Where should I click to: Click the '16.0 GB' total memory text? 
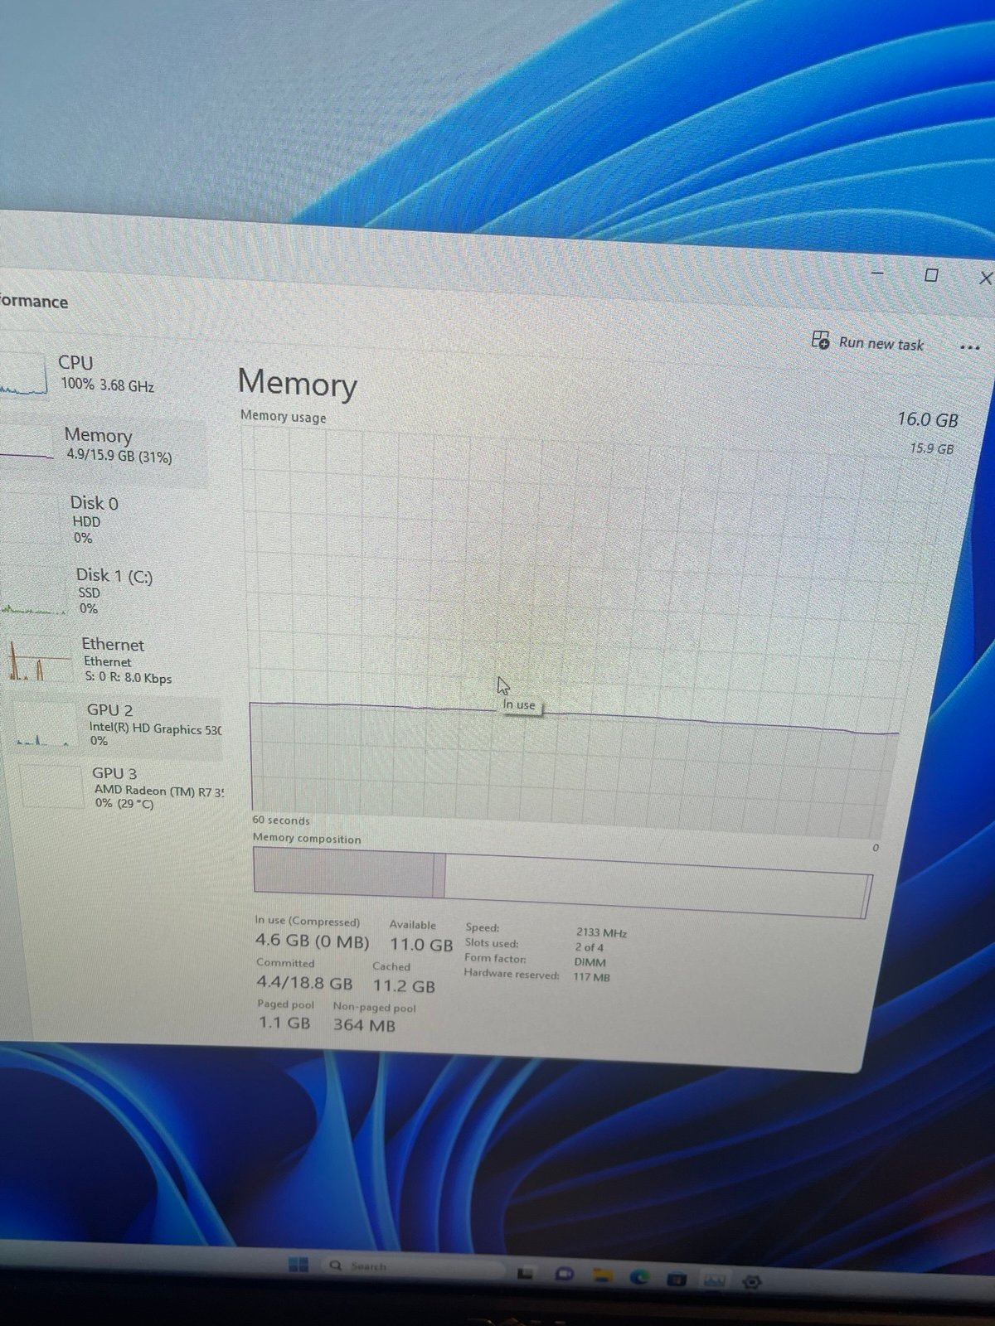pyautogui.click(x=927, y=420)
